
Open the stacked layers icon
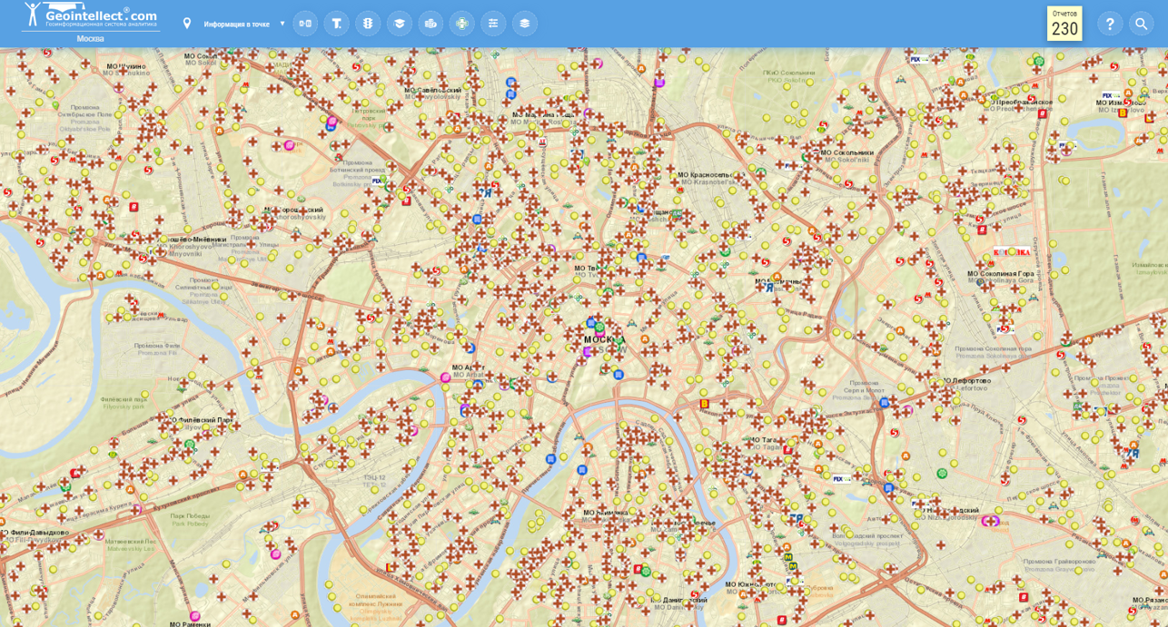point(524,24)
